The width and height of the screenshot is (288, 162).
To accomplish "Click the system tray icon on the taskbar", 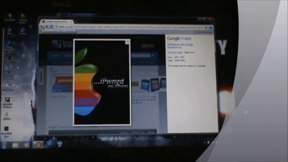I will 208,142.
